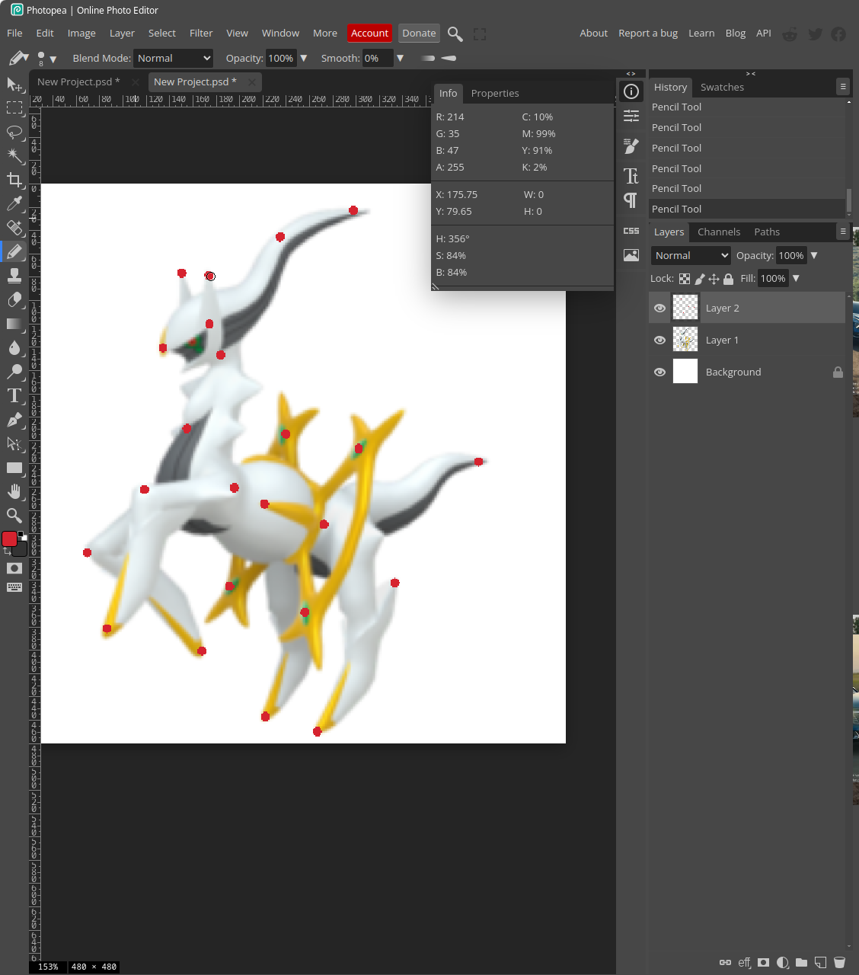The image size is (859, 975).
Task: Select the Magic Wand tool
Action: click(14, 155)
